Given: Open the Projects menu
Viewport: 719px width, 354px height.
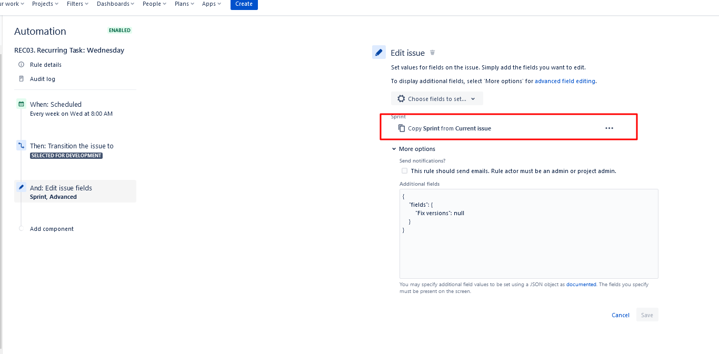Looking at the screenshot, I should [45, 4].
